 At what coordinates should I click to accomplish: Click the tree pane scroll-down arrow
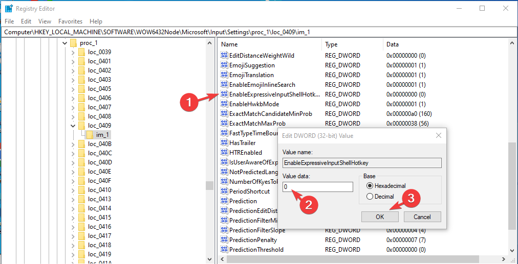(209, 259)
